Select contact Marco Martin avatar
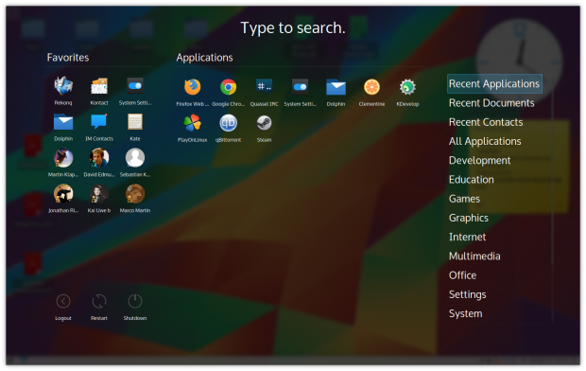Screen dimensions: 586x371 click(x=135, y=194)
